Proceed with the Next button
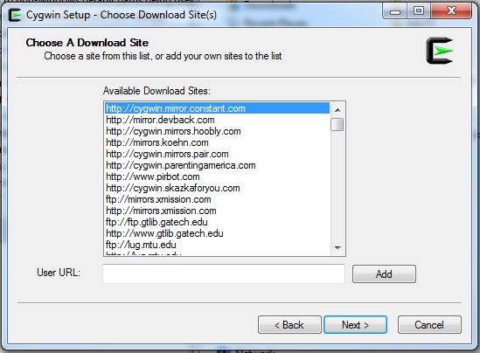 pos(355,324)
